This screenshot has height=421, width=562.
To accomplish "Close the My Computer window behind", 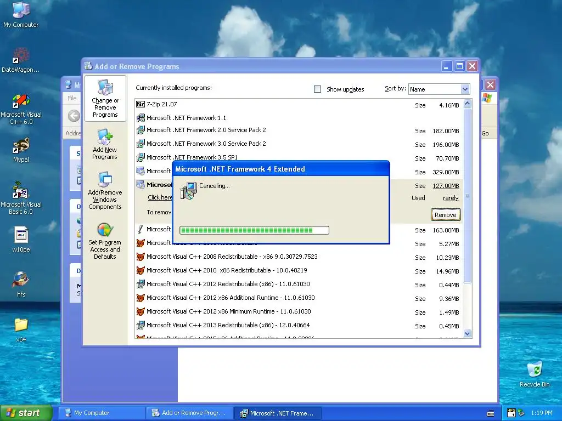I will click(490, 85).
